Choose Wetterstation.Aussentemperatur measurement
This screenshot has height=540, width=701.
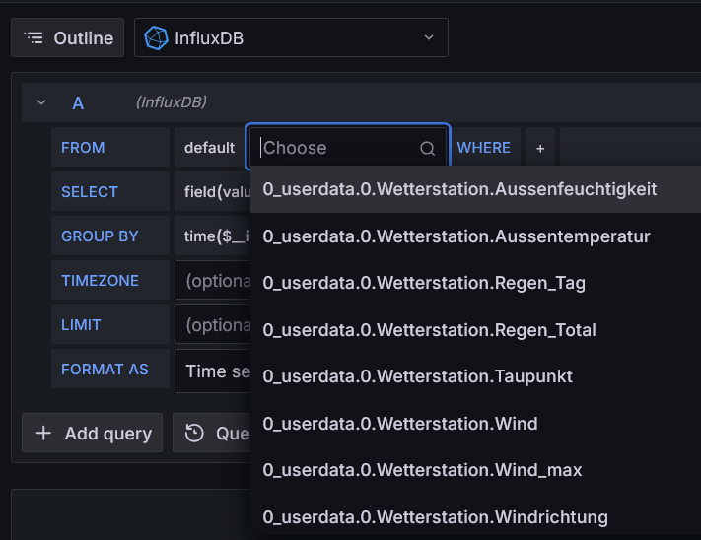[475, 236]
